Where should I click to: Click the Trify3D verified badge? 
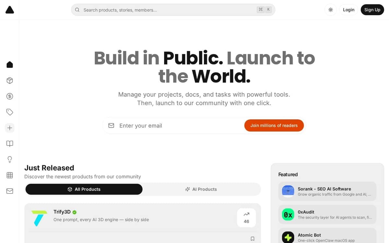click(75, 212)
